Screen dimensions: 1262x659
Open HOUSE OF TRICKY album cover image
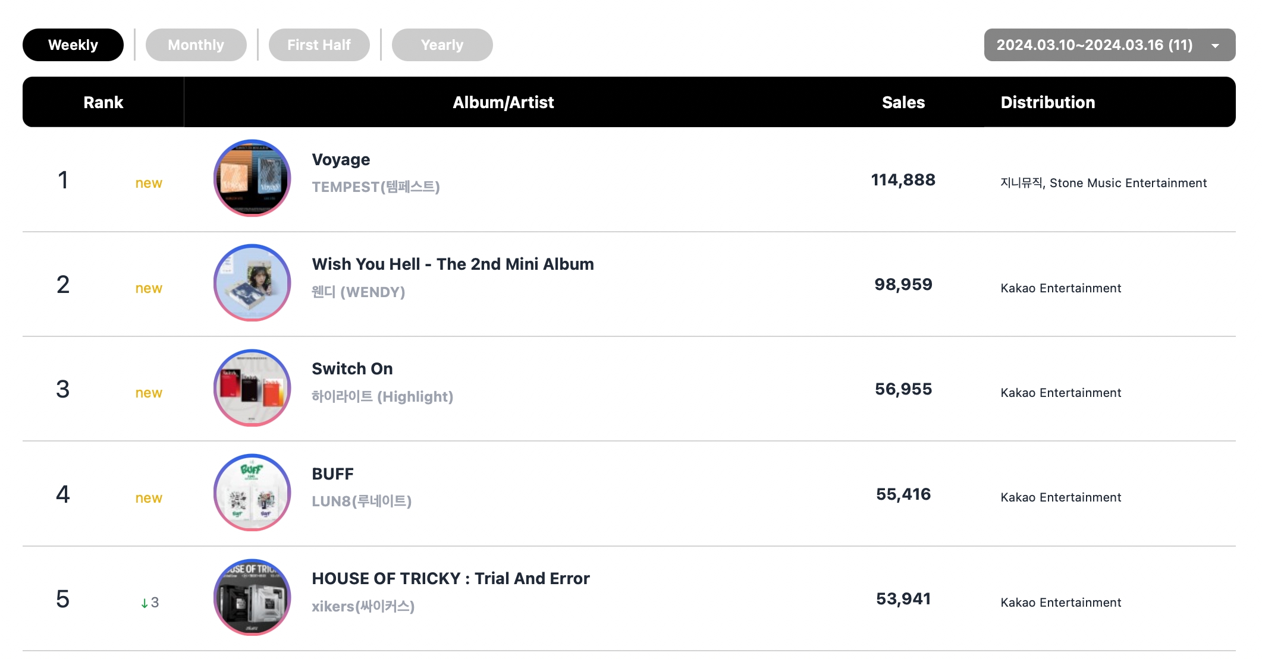point(252,597)
